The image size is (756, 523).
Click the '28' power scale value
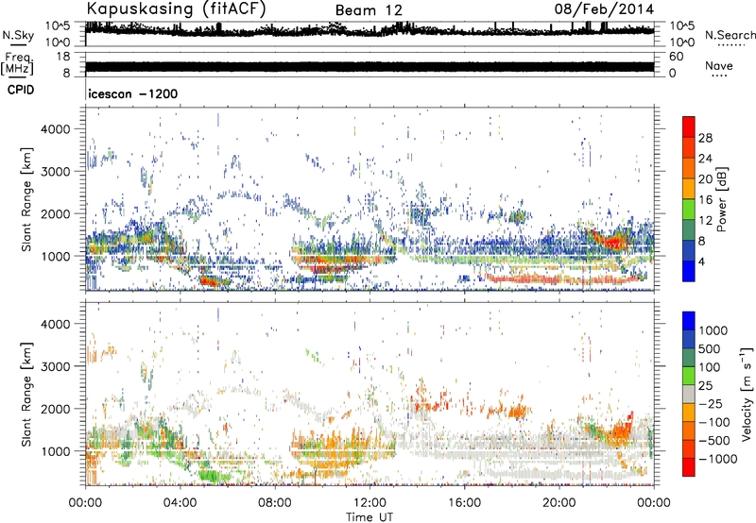(x=705, y=138)
